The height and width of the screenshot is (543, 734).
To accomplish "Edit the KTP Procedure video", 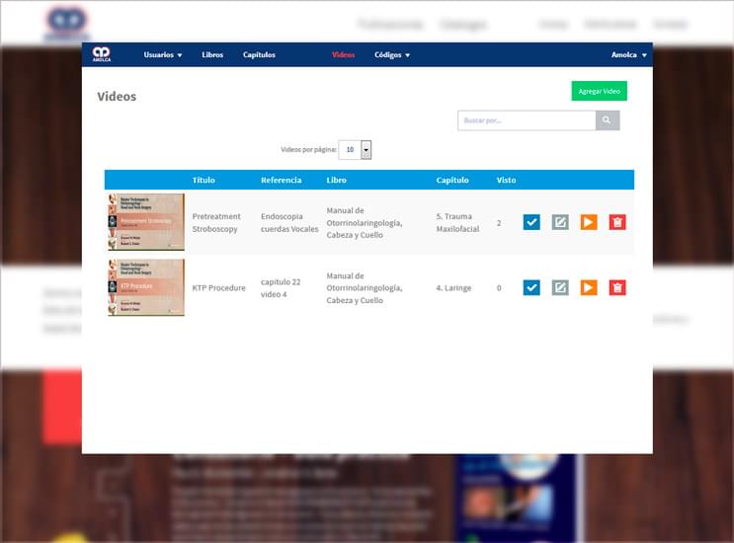I will click(560, 287).
